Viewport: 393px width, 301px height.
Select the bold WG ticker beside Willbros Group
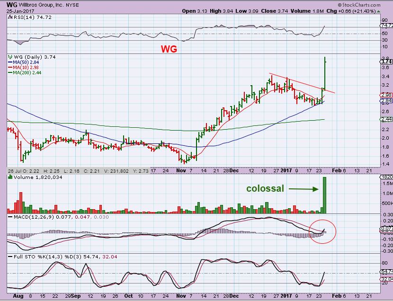[x=12, y=5]
